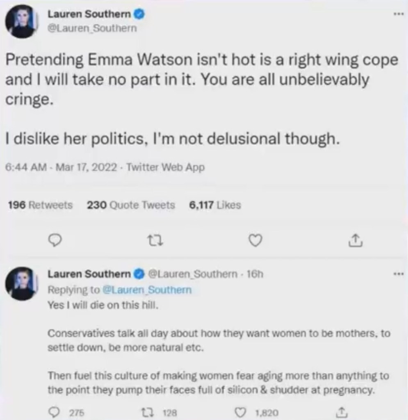Viewport: 408px width, 420px height.
Task: Open the reply tweet's three-dot more menu
Action: (397, 274)
